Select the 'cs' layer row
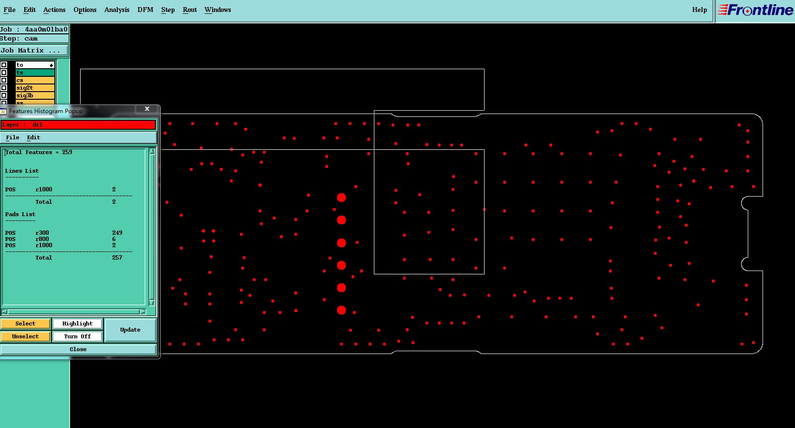The width and height of the screenshot is (795, 428). point(35,80)
